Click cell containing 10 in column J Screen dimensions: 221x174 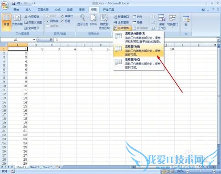(x=166, y=49)
